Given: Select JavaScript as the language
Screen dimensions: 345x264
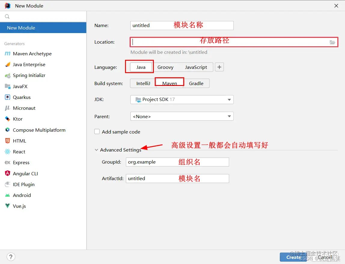Looking at the screenshot, I should (x=196, y=67).
